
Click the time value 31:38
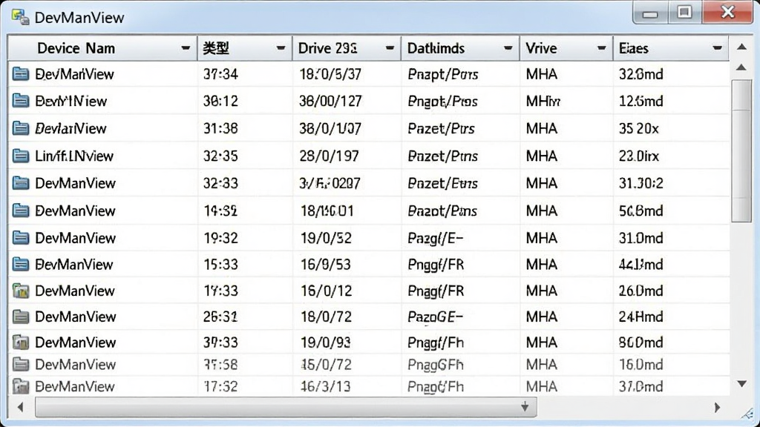coord(220,128)
